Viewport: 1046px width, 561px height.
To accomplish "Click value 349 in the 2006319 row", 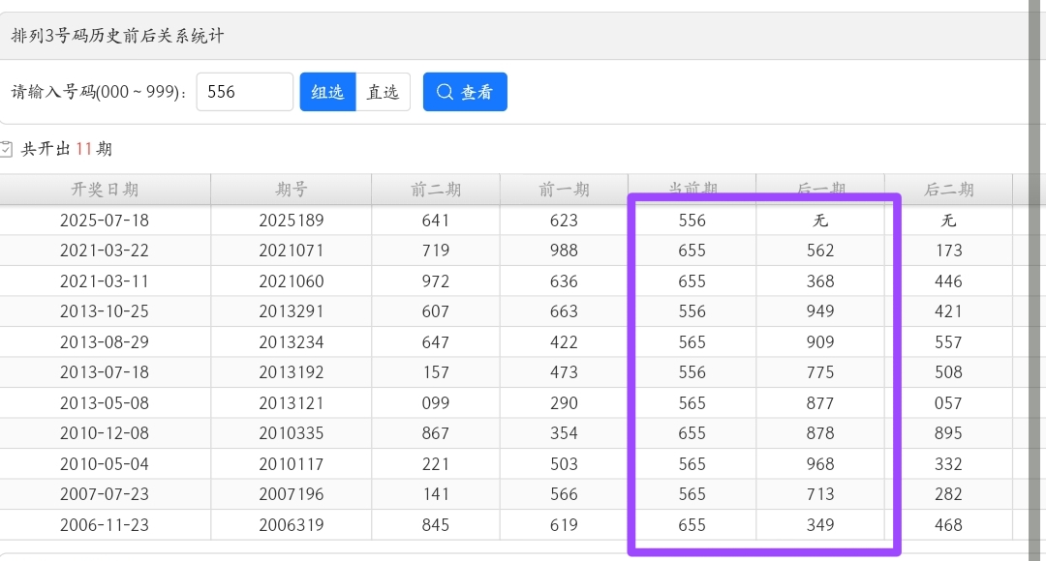I will tap(820, 525).
